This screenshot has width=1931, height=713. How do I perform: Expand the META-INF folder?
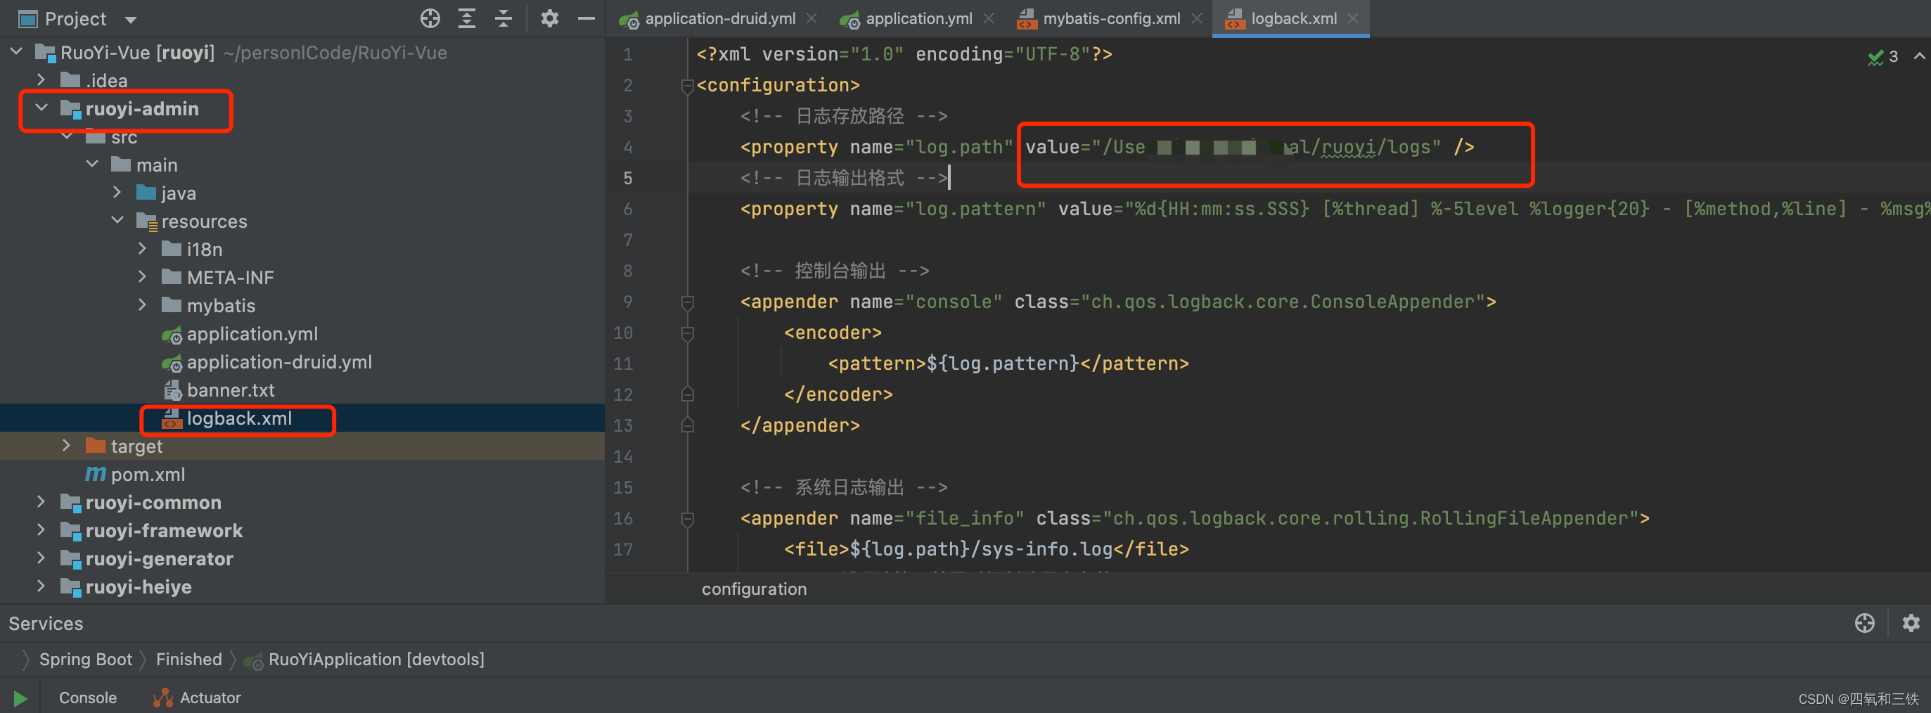coord(143,276)
